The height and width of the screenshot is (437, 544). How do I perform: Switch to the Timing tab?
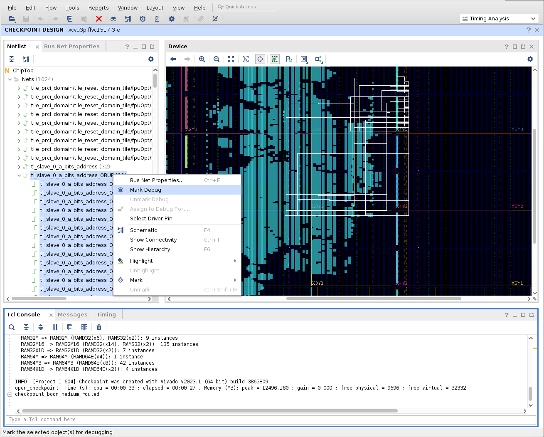point(106,315)
